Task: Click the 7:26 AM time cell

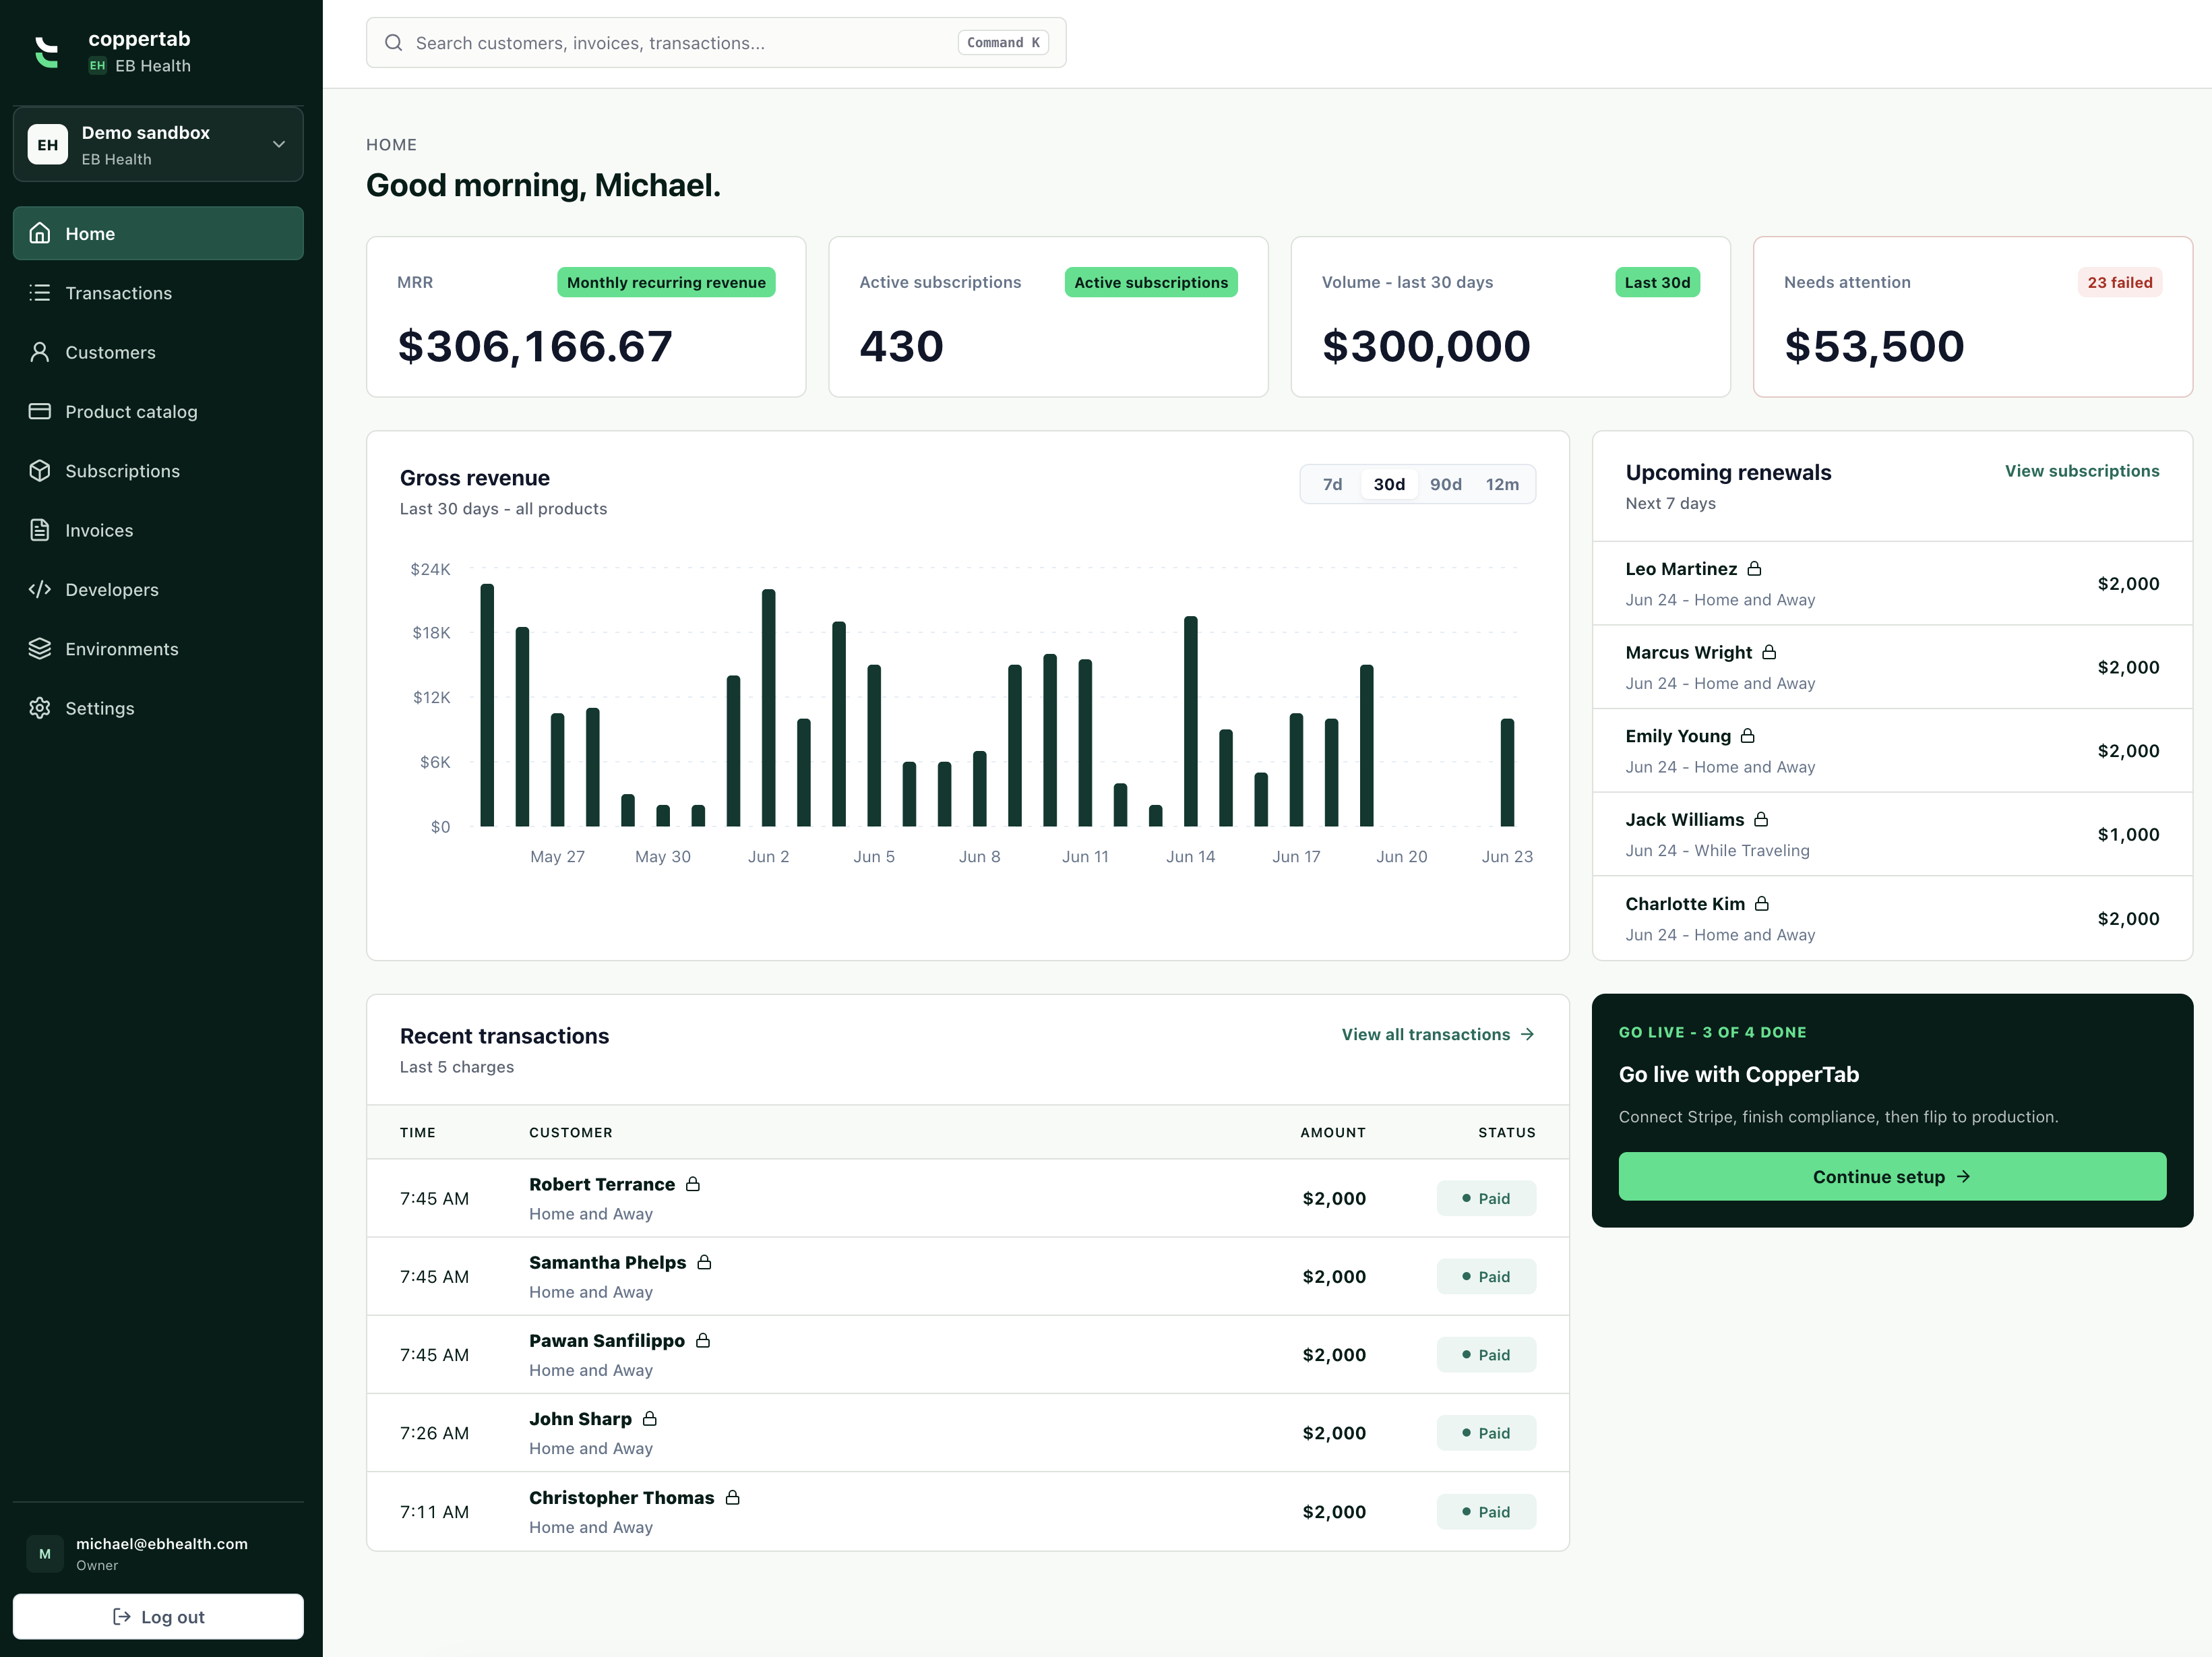Action: point(434,1432)
